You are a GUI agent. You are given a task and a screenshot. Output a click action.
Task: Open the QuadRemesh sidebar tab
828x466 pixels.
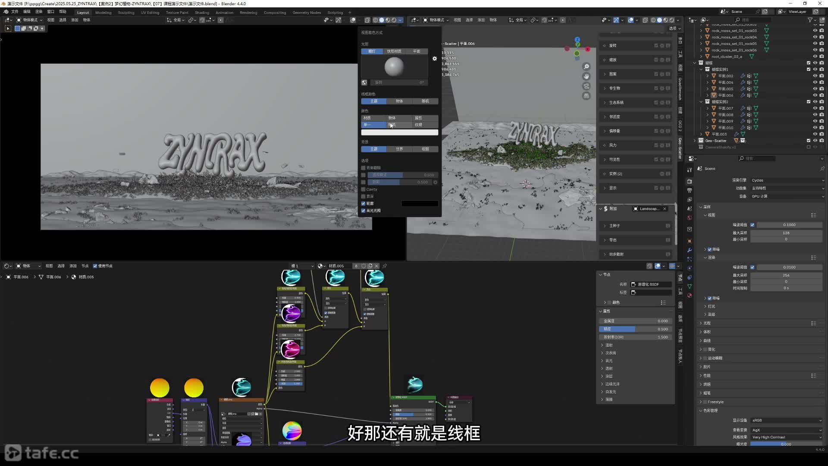tap(680, 89)
